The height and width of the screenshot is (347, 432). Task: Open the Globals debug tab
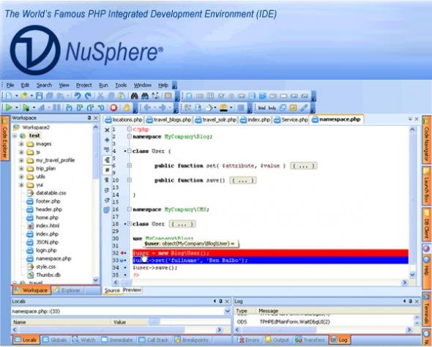pos(55,340)
